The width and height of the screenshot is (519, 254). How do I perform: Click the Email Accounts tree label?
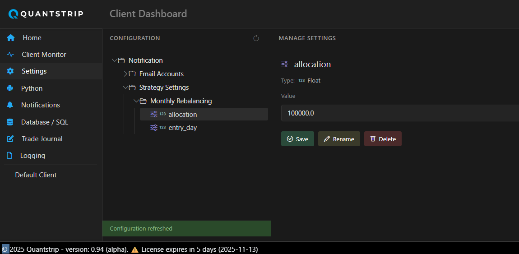[162, 74]
